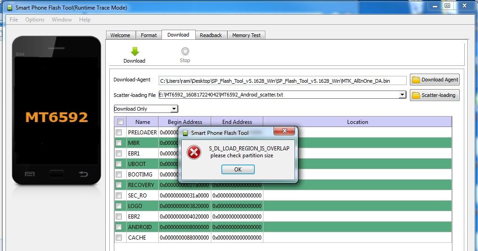Click the dialog title bar icon

tap(185, 133)
